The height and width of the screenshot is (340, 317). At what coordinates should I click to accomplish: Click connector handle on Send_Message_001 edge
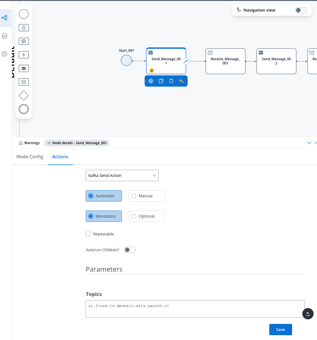coord(186,61)
